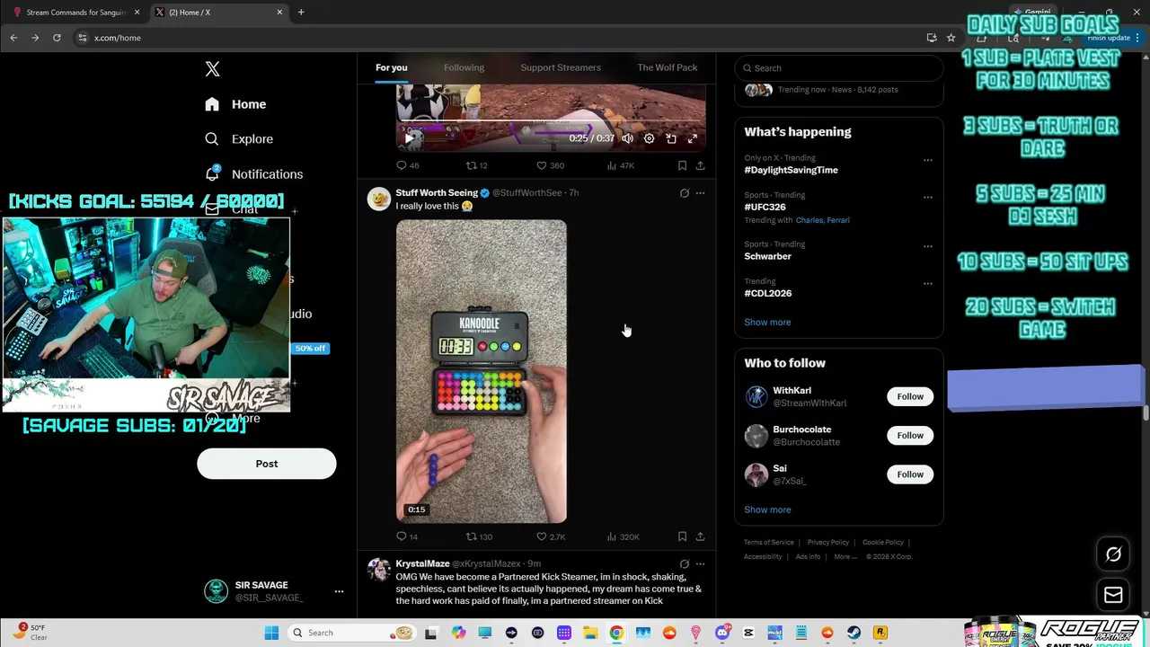This screenshot has height=647, width=1150.
Task: Open the Terms of Service link
Action: (x=769, y=543)
